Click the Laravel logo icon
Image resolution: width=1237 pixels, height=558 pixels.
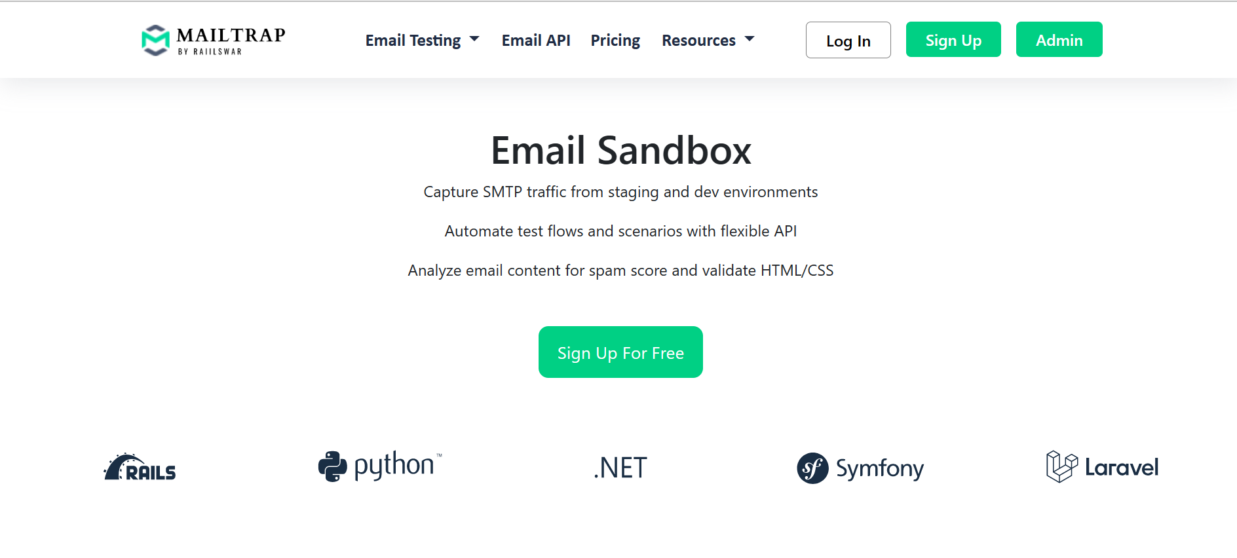click(x=1061, y=467)
